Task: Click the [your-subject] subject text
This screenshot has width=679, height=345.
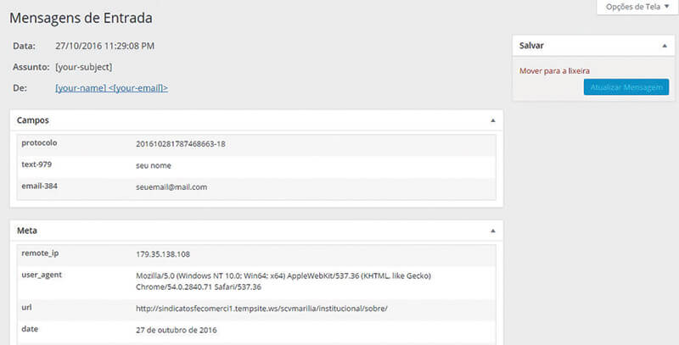Action: tap(83, 67)
